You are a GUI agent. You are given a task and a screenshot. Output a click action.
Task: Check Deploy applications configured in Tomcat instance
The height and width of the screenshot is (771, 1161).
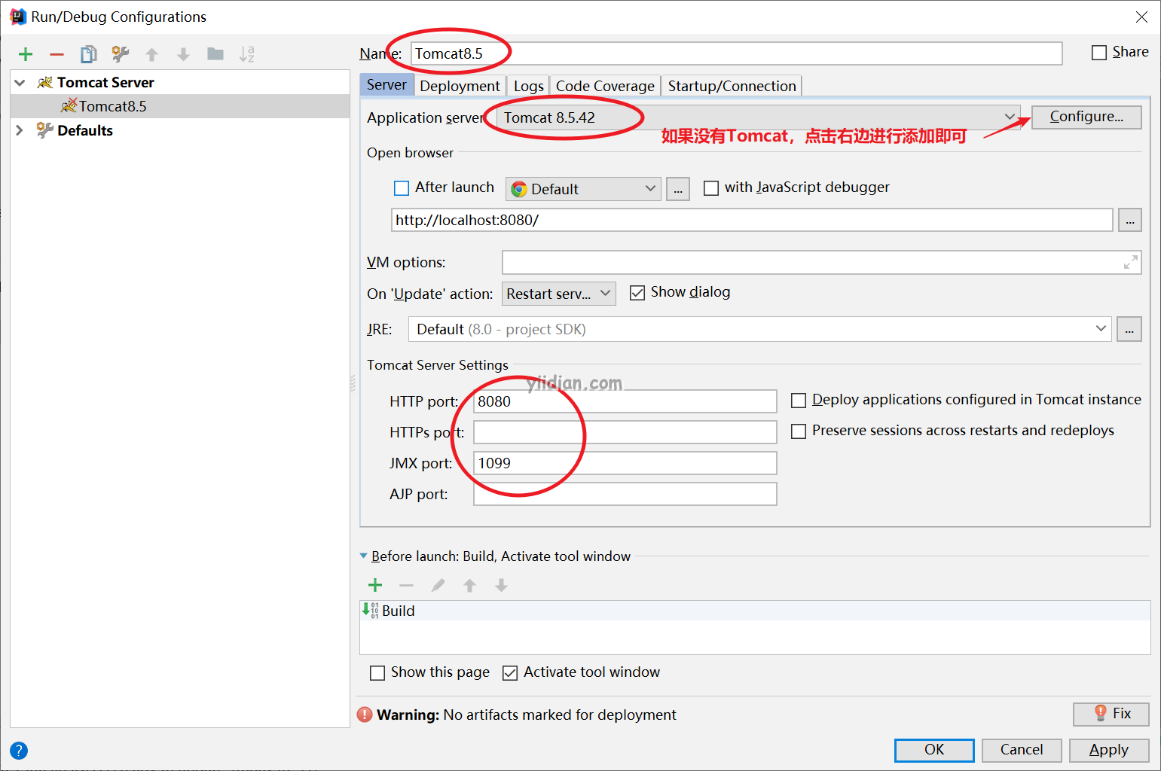pyautogui.click(x=799, y=400)
